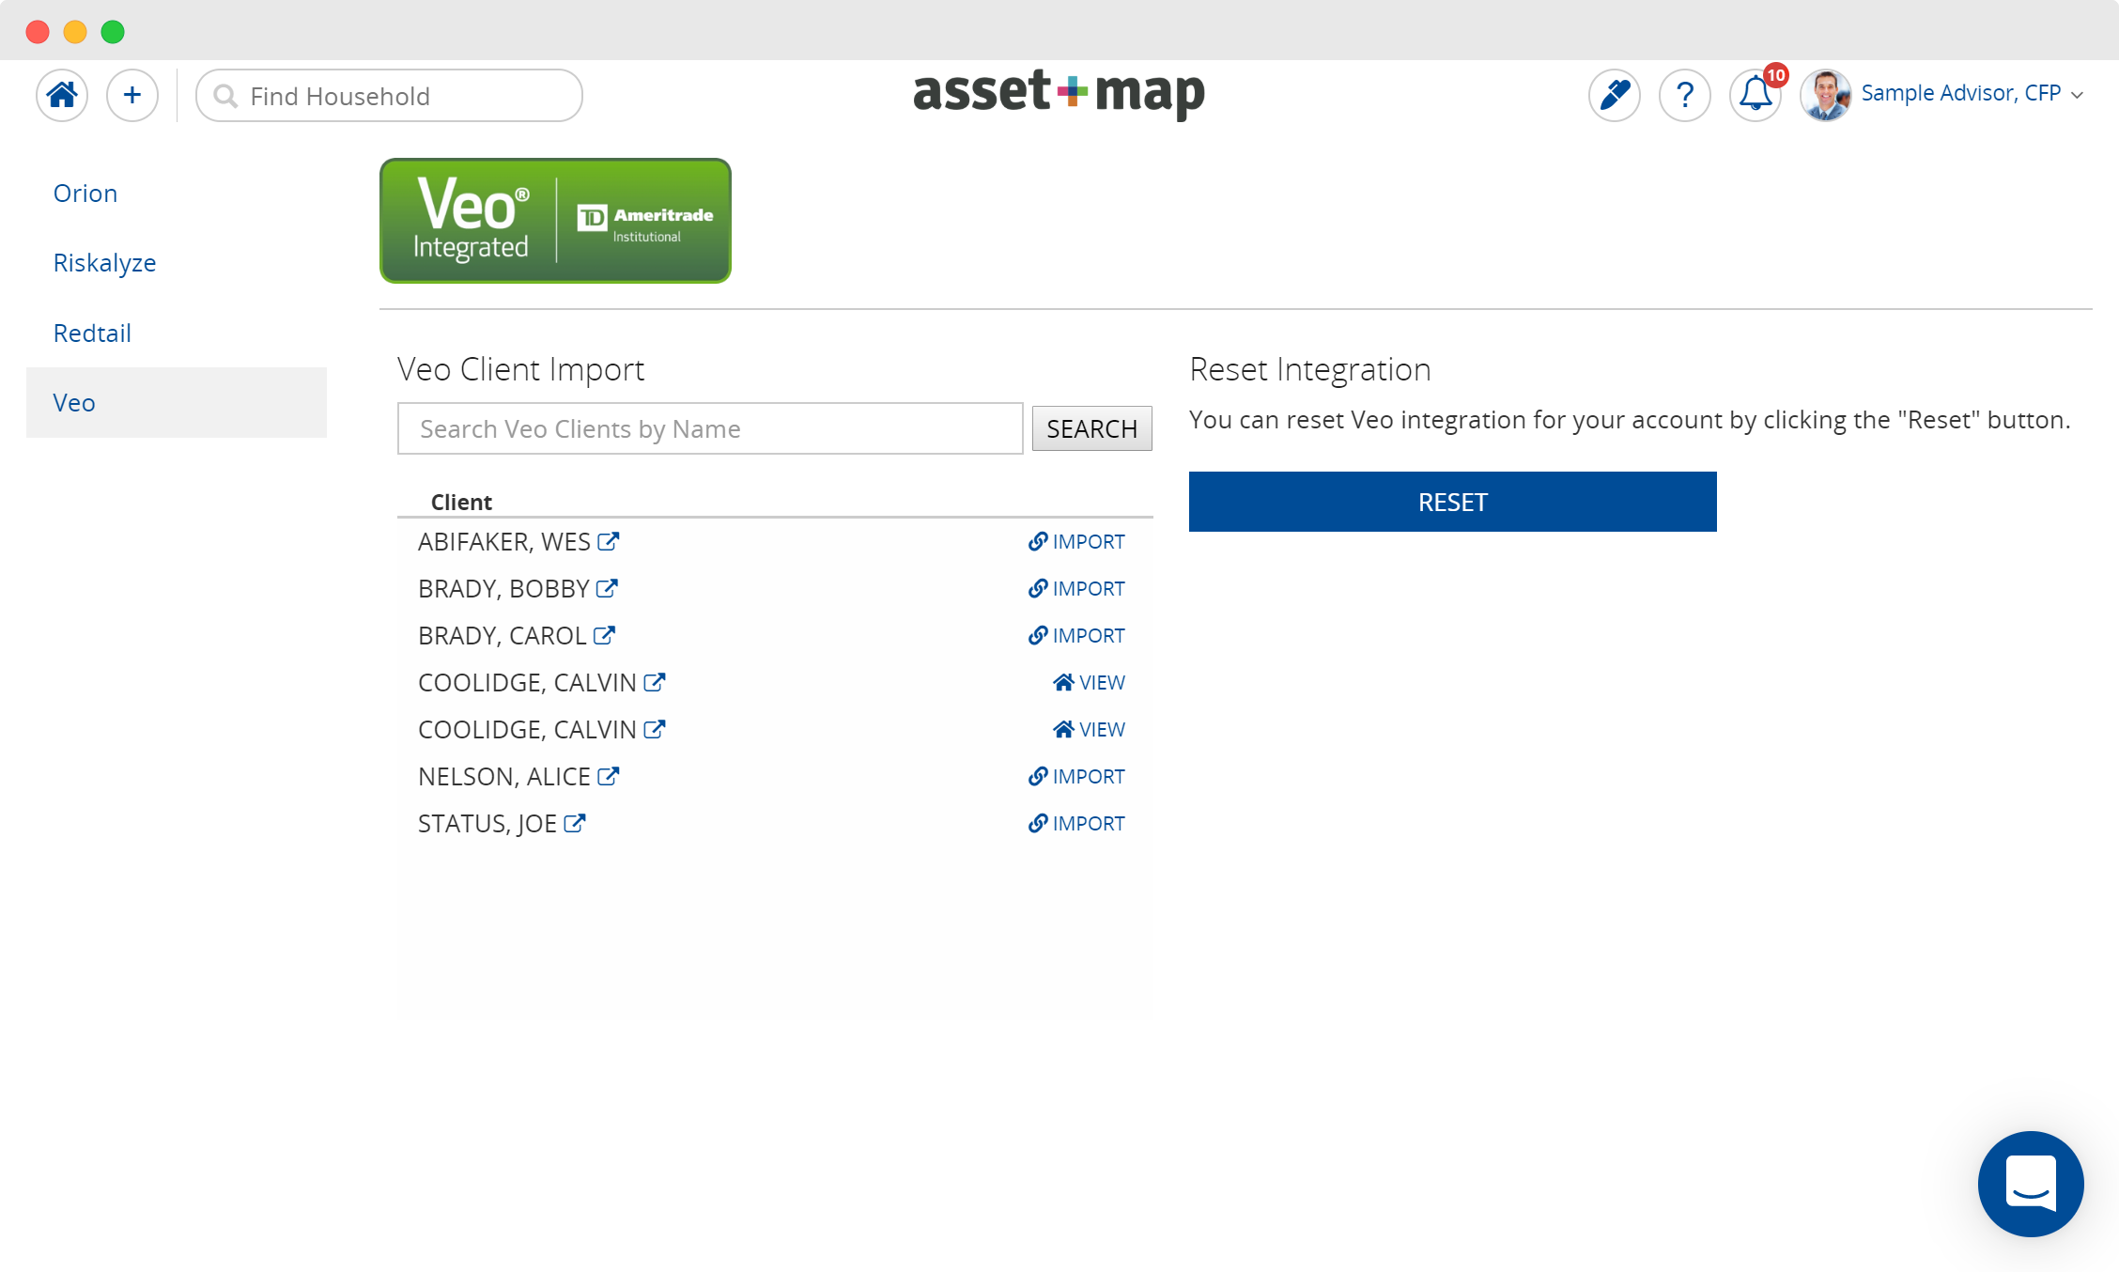Open the chat support bubble
2119x1272 pixels.
pyautogui.click(x=2031, y=1184)
